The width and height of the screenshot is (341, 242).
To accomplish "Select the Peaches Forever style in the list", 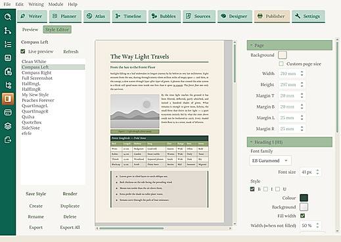I will [53, 100].
